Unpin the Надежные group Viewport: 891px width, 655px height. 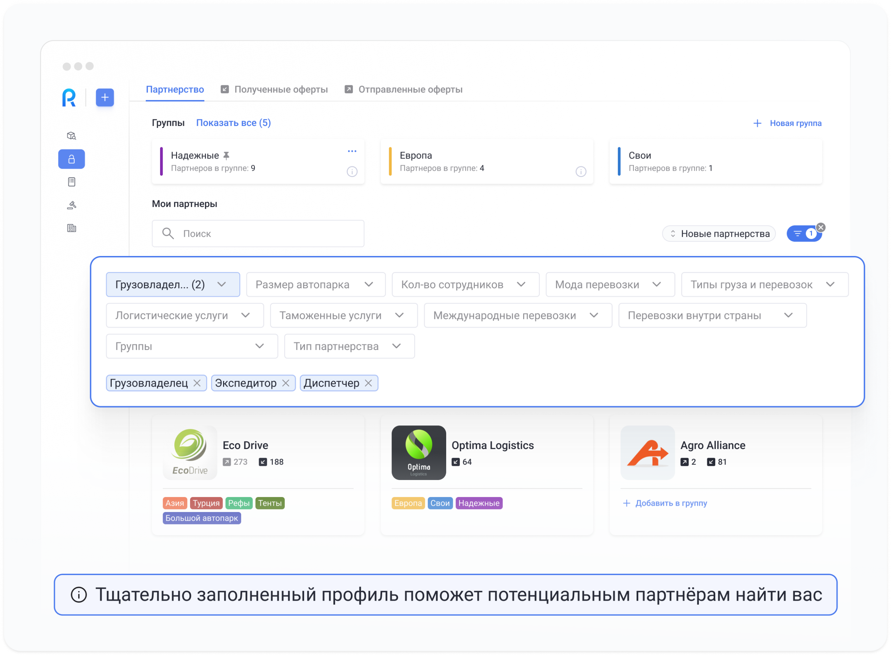(x=226, y=155)
